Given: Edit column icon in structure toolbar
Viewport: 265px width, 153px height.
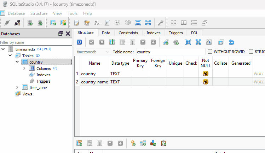Looking at the screenshot, I should [x=122, y=42].
